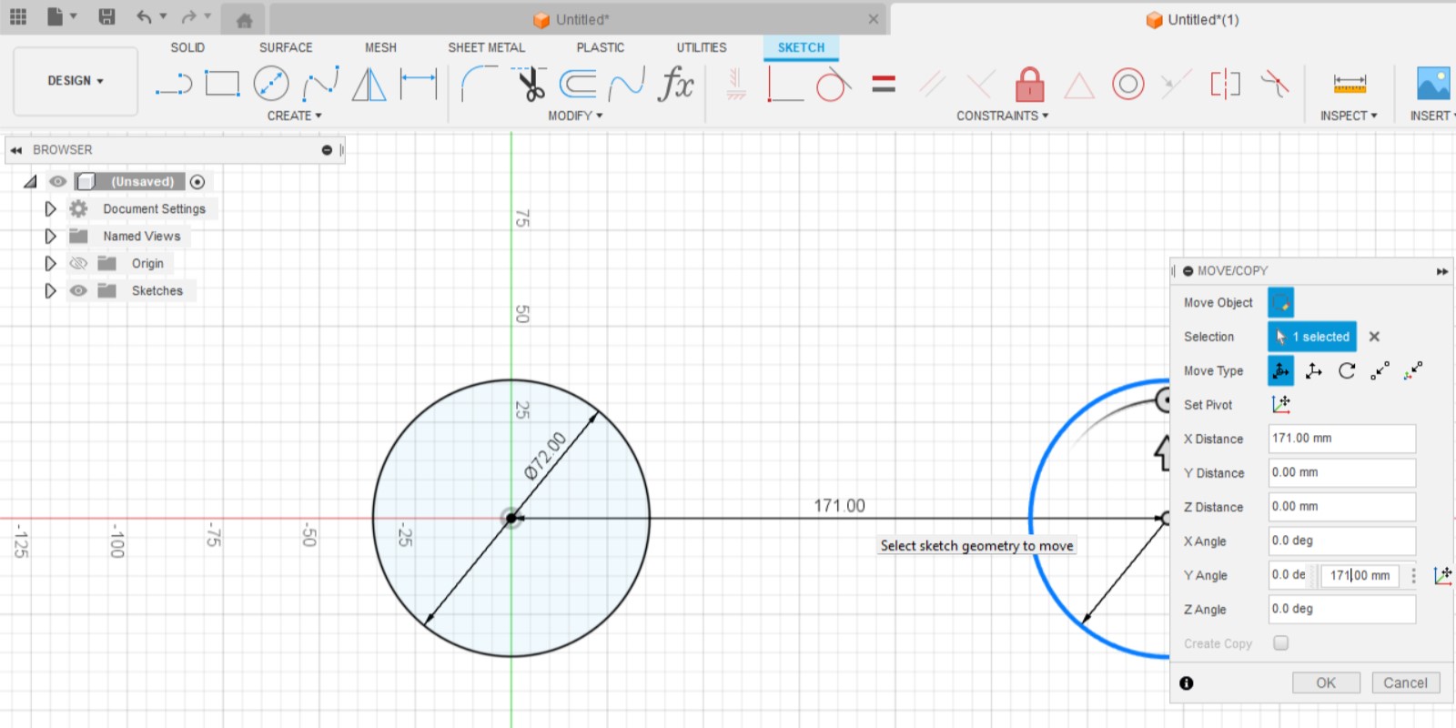Select the Fit Point Spline create tool
Screen dimensions: 1456x728
point(320,84)
